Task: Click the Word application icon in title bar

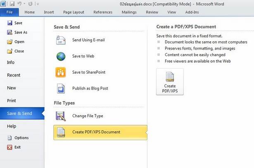Action: tap(3, 4)
